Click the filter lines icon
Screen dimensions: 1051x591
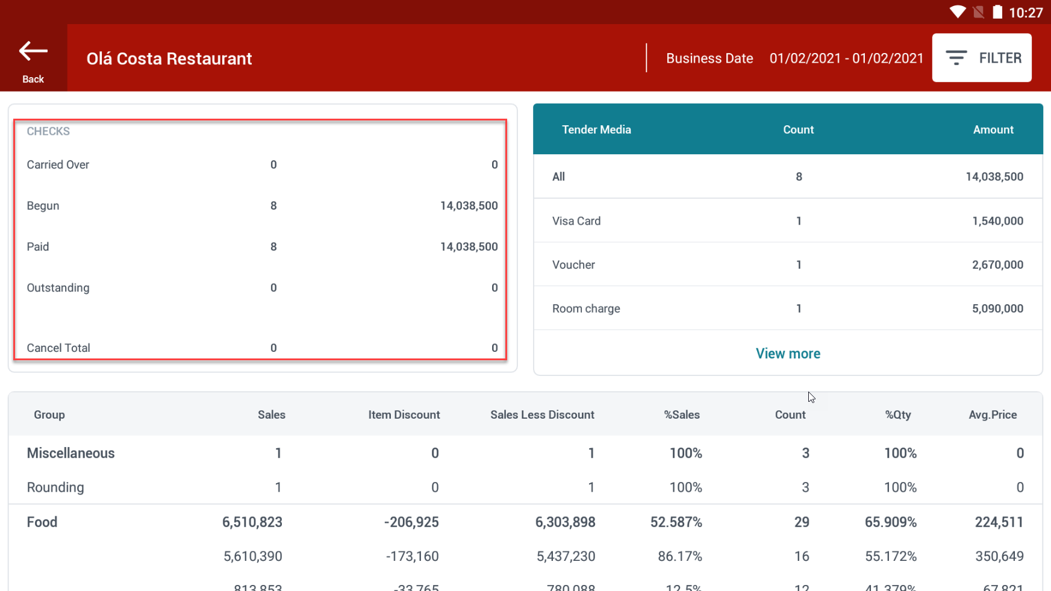pos(956,58)
